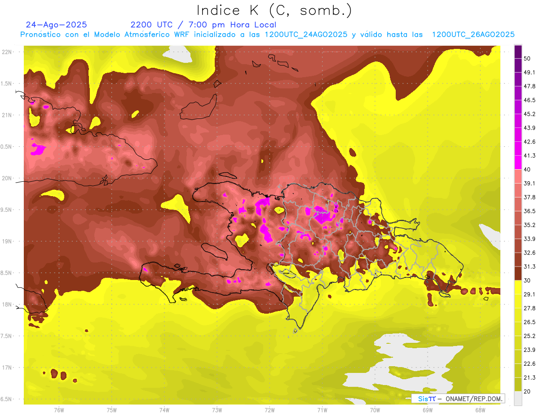Image resolution: width=539 pixels, height=416 pixels.
Task: Click the colorbar value "41.3"
Action: point(529,156)
